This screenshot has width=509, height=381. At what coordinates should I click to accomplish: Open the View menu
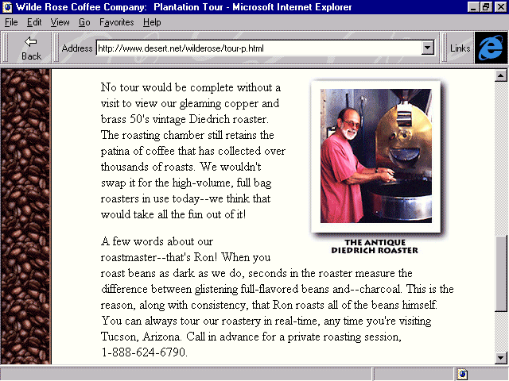coord(60,22)
